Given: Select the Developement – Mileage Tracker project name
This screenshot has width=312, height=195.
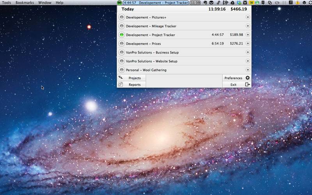Looking at the screenshot, I should tap(151, 26).
